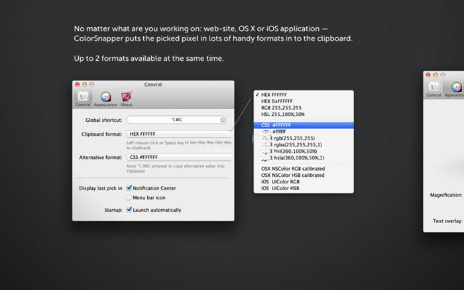Screen dimensions: 464x290
Task: Pick the highlighted CSS #FFFFFF option
Action: (x=303, y=124)
